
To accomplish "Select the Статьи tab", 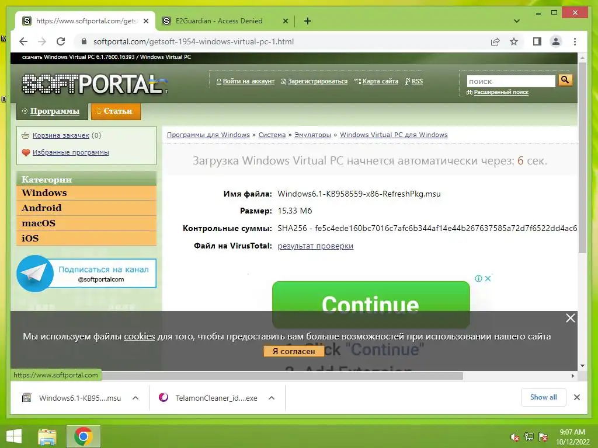I will (x=116, y=111).
